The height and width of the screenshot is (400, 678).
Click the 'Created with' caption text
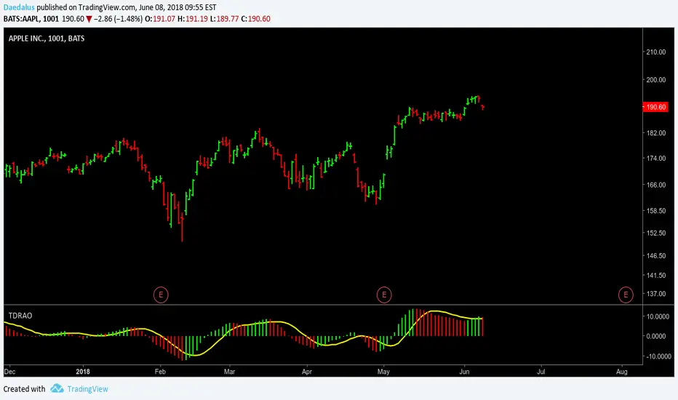point(24,389)
